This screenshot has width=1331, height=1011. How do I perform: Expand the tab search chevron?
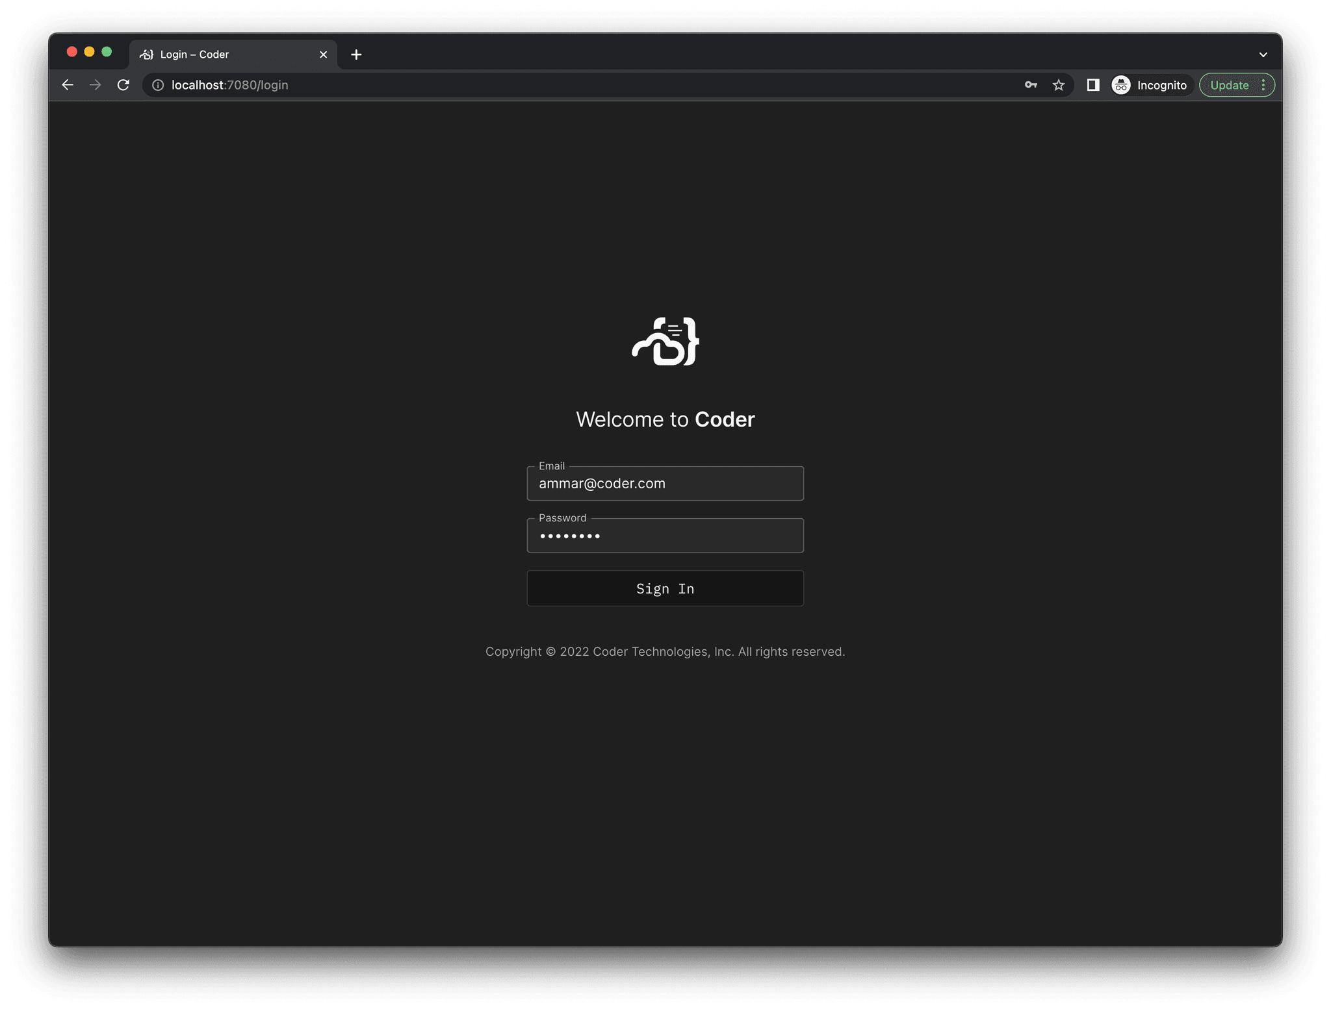coord(1263,55)
